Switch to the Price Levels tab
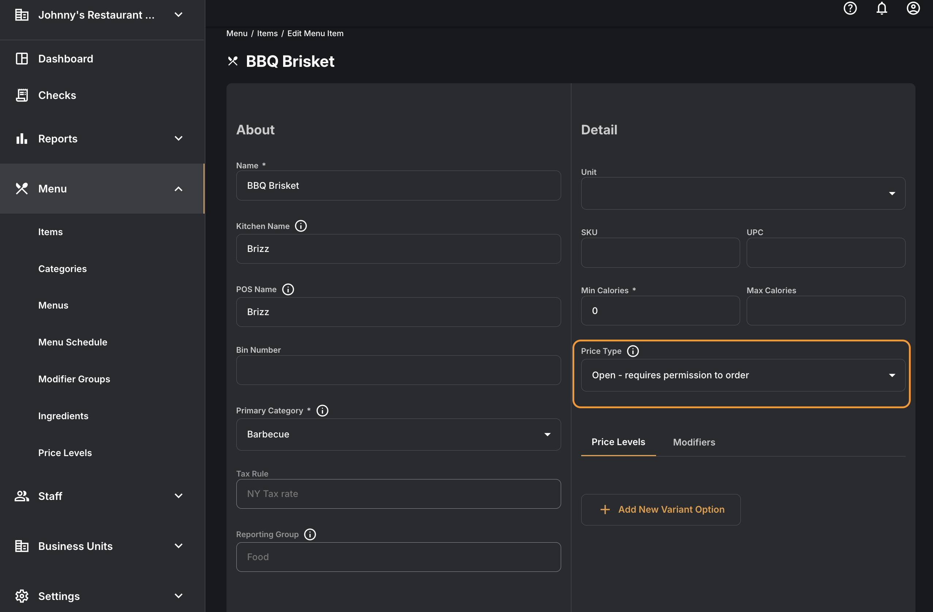This screenshot has height=612, width=933. [618, 442]
